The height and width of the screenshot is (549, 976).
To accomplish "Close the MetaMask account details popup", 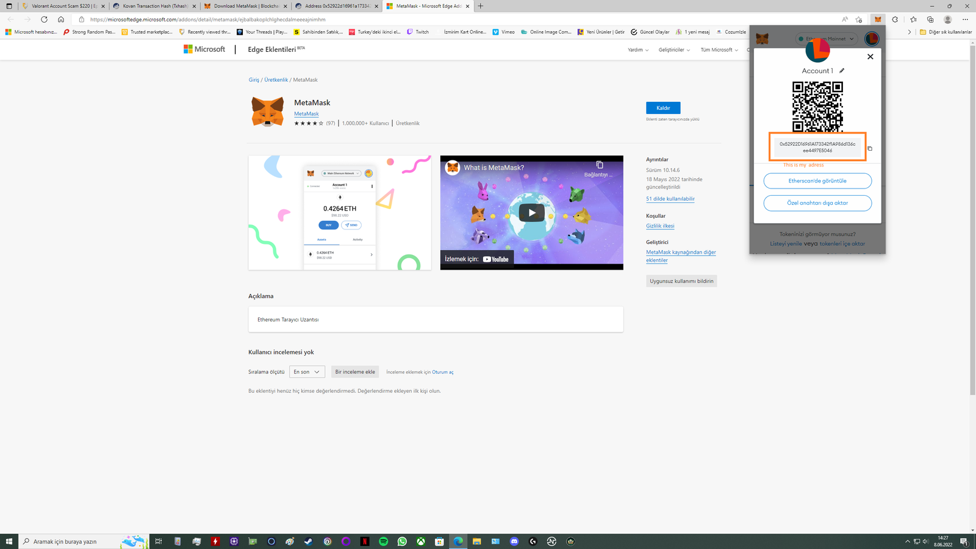I will 870,57.
